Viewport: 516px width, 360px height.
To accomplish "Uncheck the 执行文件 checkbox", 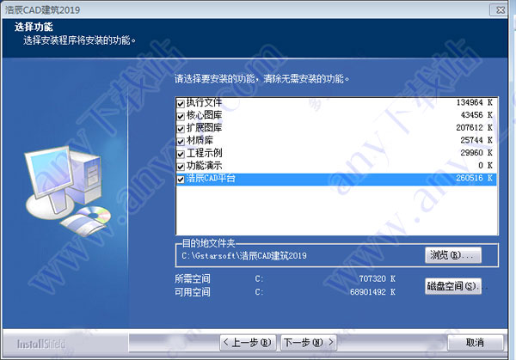I will click(x=181, y=104).
